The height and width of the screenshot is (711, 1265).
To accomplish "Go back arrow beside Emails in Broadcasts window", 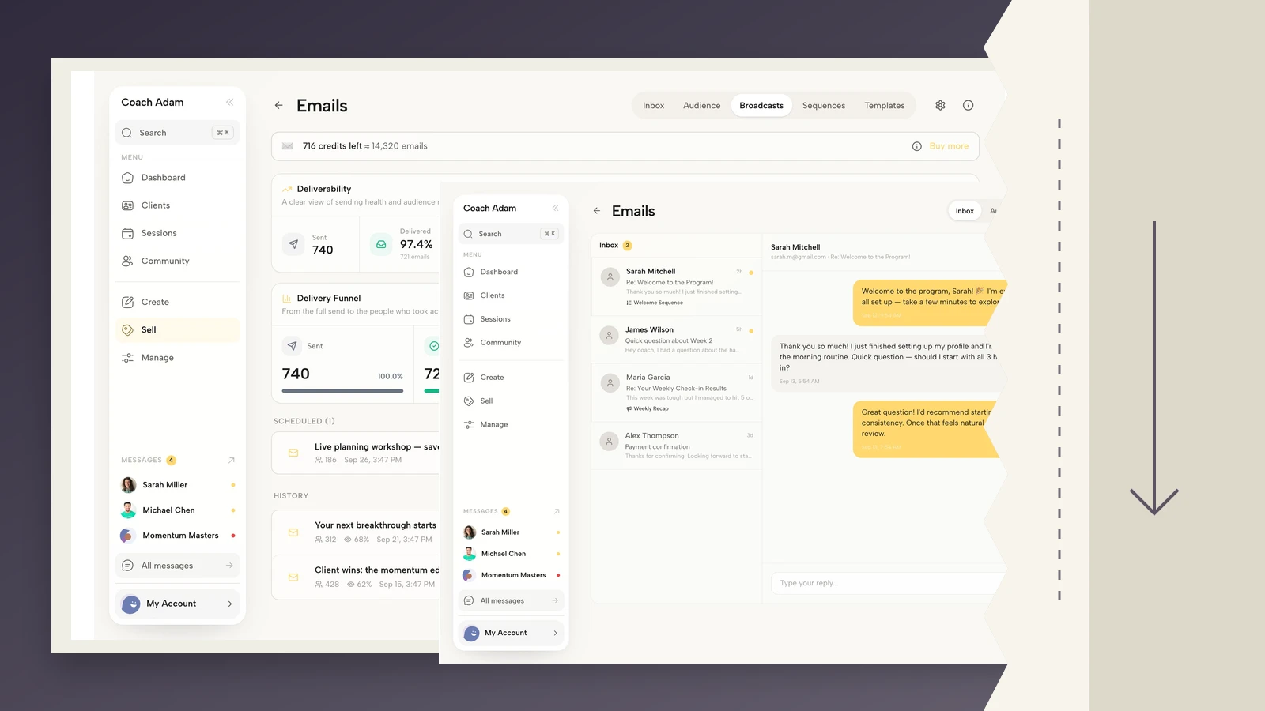I will pyautogui.click(x=278, y=105).
